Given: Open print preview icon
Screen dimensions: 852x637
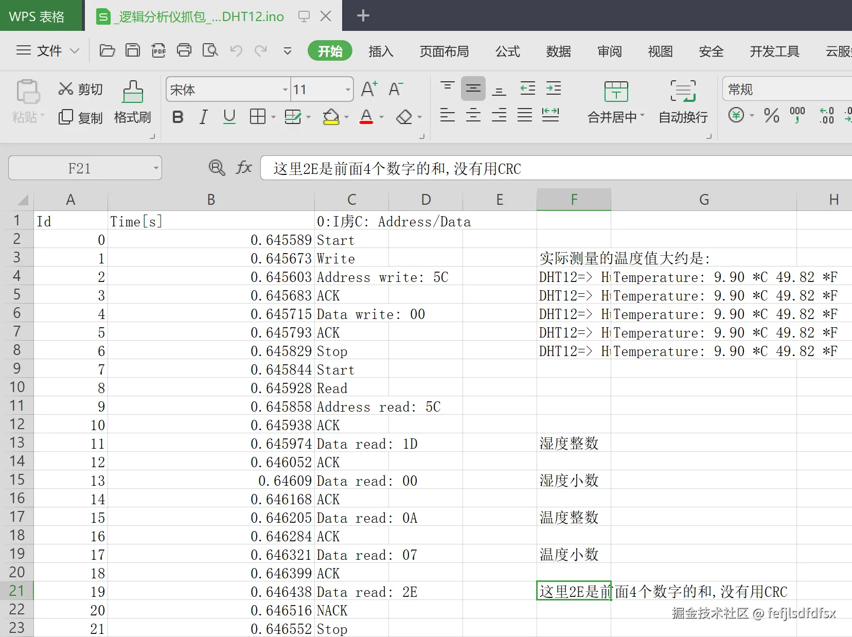Looking at the screenshot, I should point(210,50).
